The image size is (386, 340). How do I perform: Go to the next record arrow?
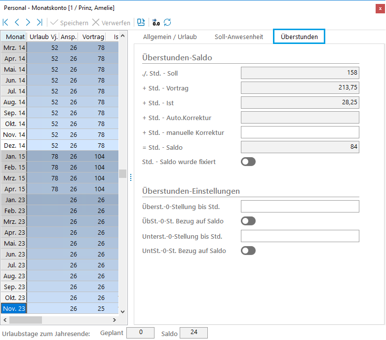click(28, 23)
